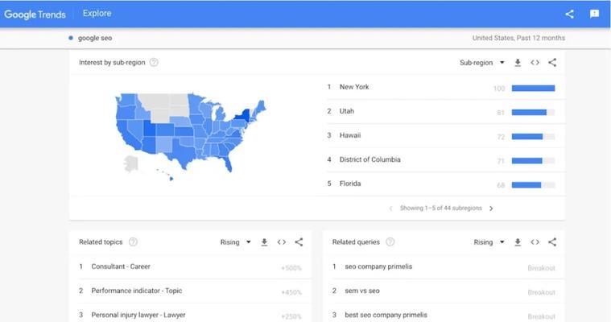Open embed code for Interest by sub-region

(535, 62)
